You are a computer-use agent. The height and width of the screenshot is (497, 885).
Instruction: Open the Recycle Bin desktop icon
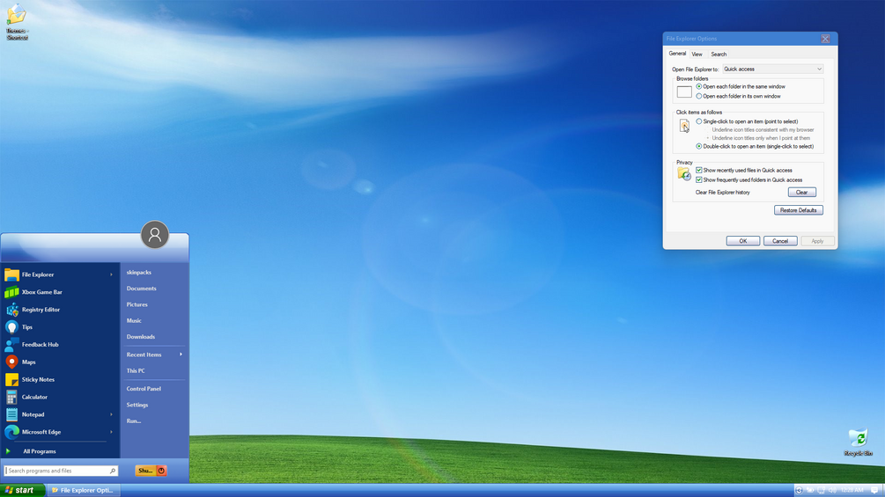click(858, 442)
